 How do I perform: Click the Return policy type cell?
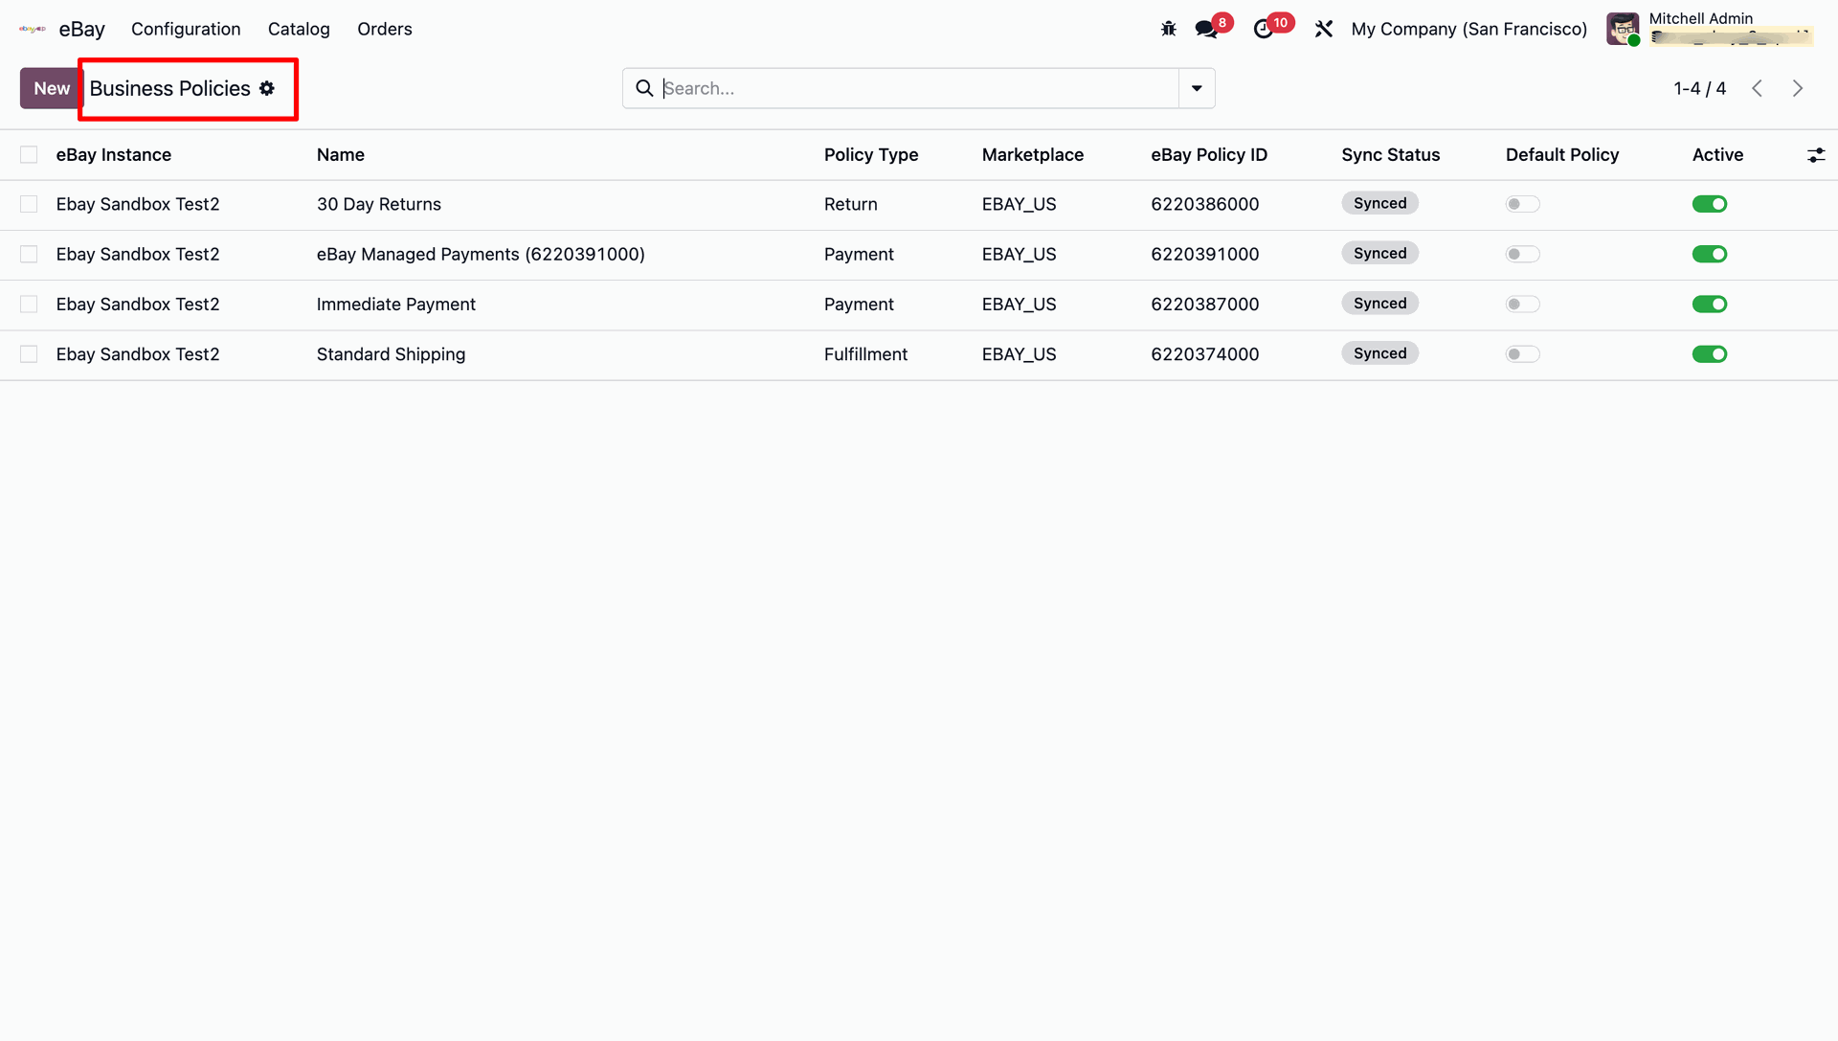coord(851,204)
